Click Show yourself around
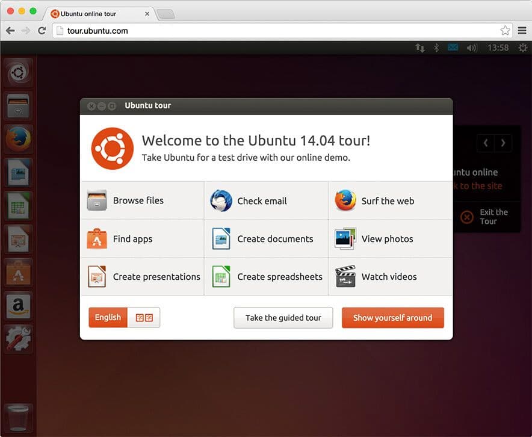The height and width of the screenshot is (437, 532). click(392, 317)
